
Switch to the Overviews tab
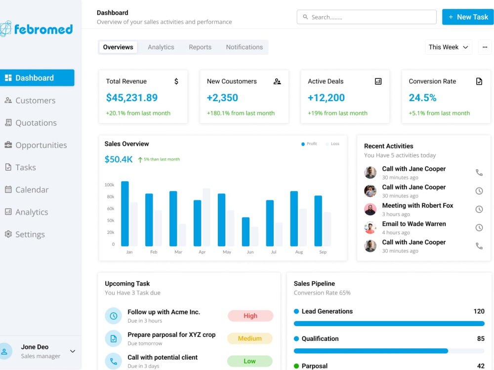(118, 47)
